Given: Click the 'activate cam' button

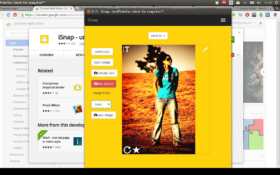Looking at the screenshot, I should pos(104,73).
